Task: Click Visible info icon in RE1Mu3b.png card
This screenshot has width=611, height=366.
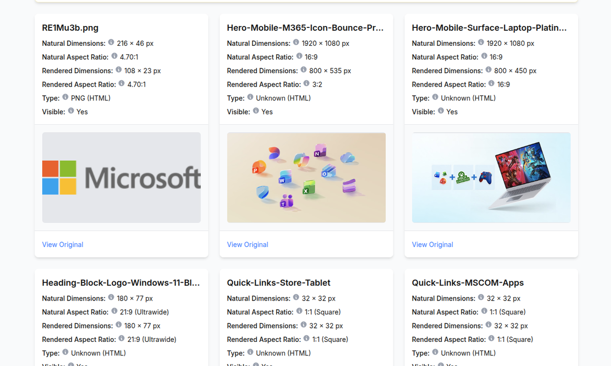Action: [71, 111]
